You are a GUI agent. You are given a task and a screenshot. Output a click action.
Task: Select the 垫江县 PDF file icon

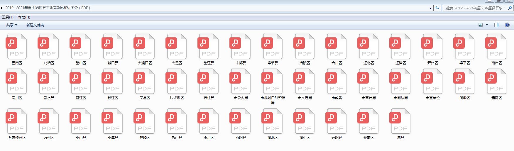(x=208, y=46)
